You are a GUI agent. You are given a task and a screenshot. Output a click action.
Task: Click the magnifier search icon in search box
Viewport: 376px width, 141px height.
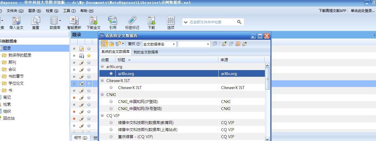click(239, 22)
